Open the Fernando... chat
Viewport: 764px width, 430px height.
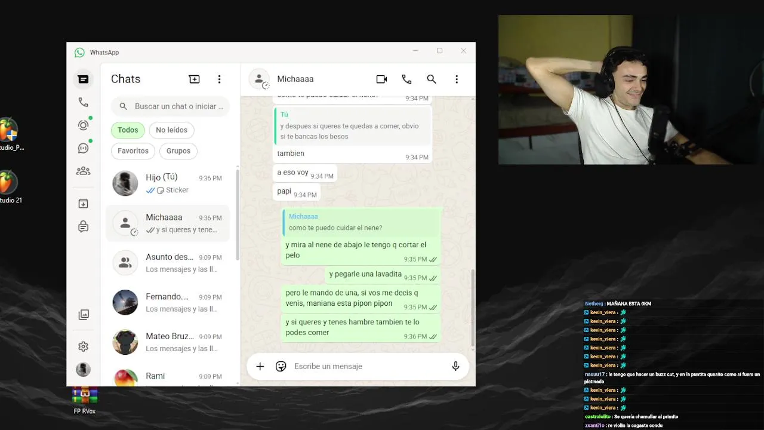point(168,303)
